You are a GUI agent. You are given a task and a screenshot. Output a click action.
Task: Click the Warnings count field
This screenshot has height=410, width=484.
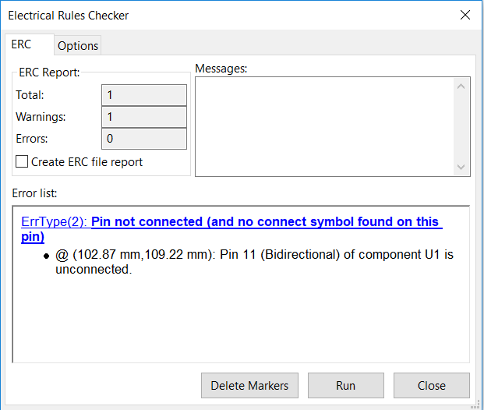pos(144,117)
